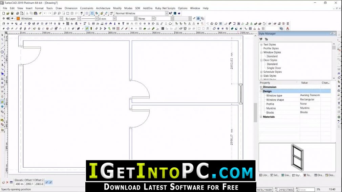Cancel the operation with the red X icon
Image resolution: width=342 pixels, height=192 pixels.
[7, 182]
